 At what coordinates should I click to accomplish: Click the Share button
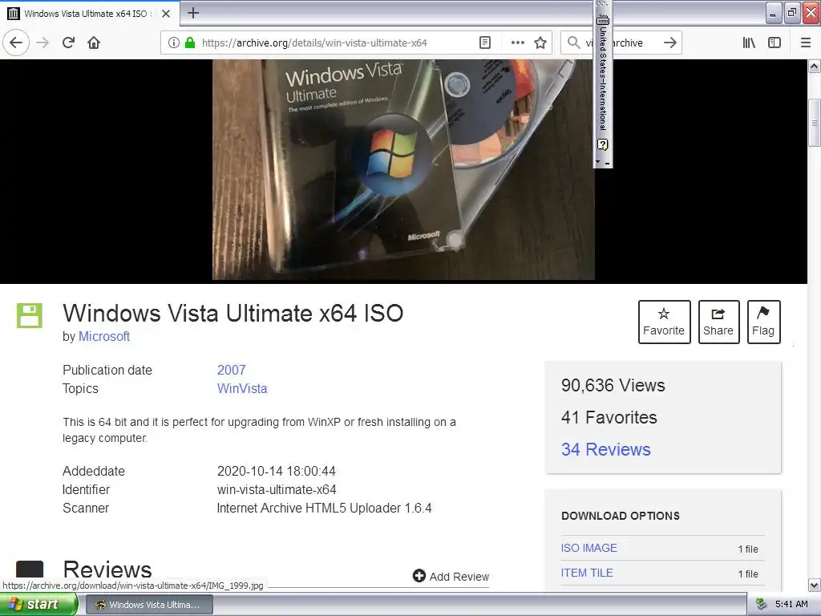coord(718,322)
